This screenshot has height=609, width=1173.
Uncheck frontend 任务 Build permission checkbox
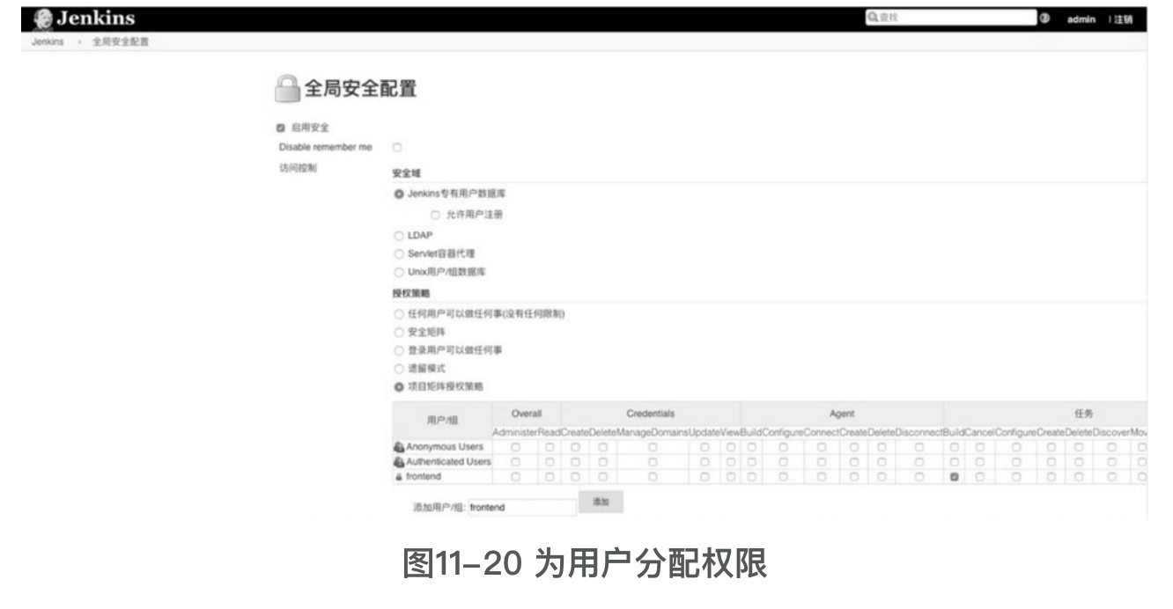pos(954,476)
